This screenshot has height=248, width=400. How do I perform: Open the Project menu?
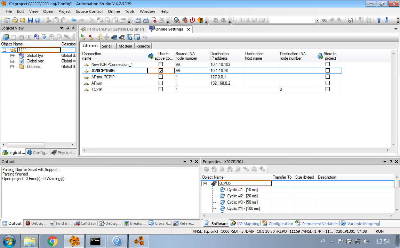(64, 11)
